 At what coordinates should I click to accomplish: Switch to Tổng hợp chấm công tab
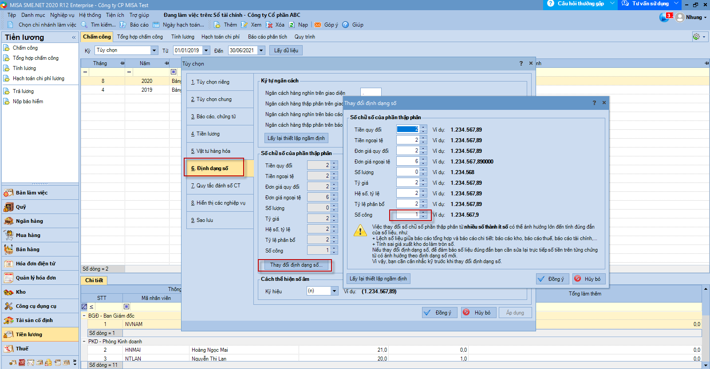140,37
